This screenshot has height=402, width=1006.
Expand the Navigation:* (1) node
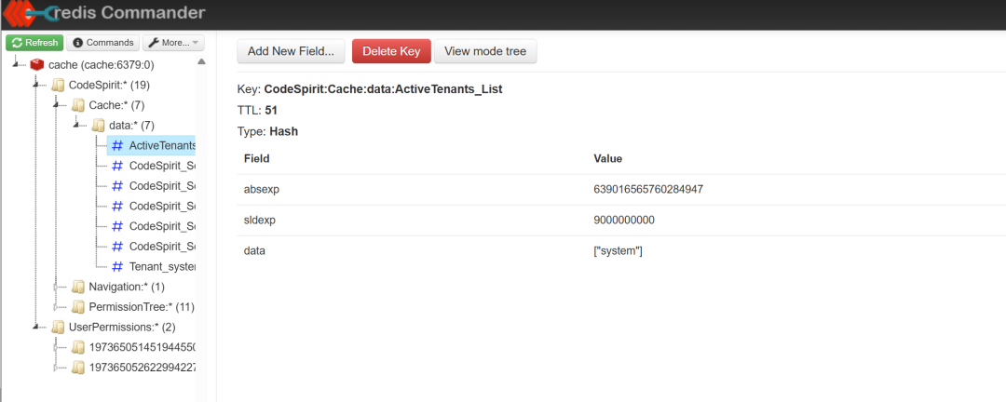(x=57, y=287)
